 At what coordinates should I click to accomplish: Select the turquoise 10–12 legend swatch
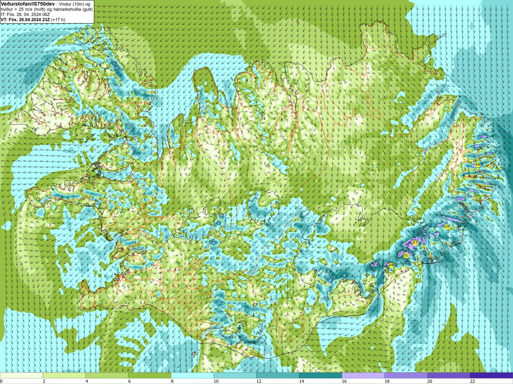pyautogui.click(x=235, y=376)
